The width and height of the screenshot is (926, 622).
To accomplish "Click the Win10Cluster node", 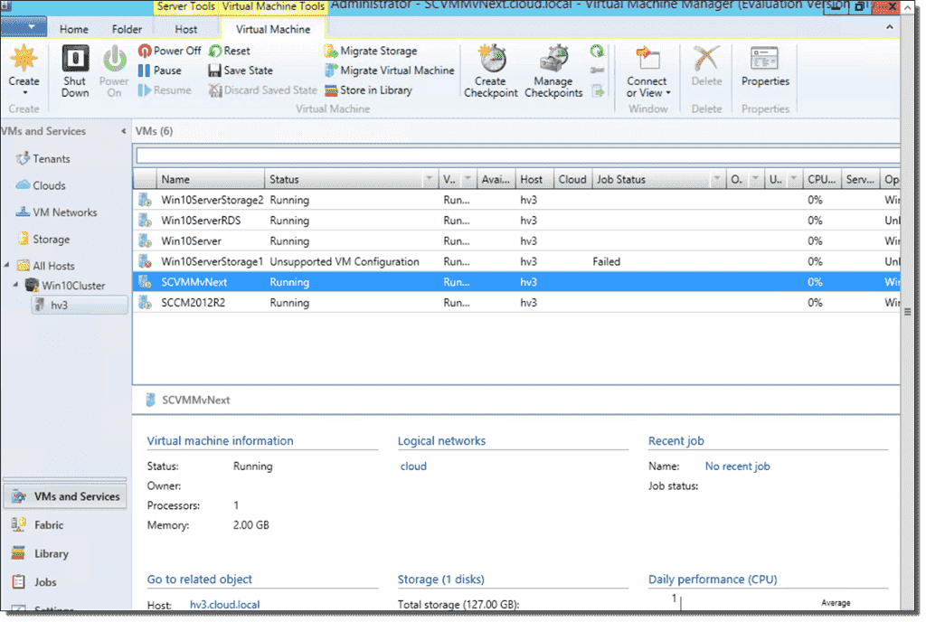I will 73,286.
